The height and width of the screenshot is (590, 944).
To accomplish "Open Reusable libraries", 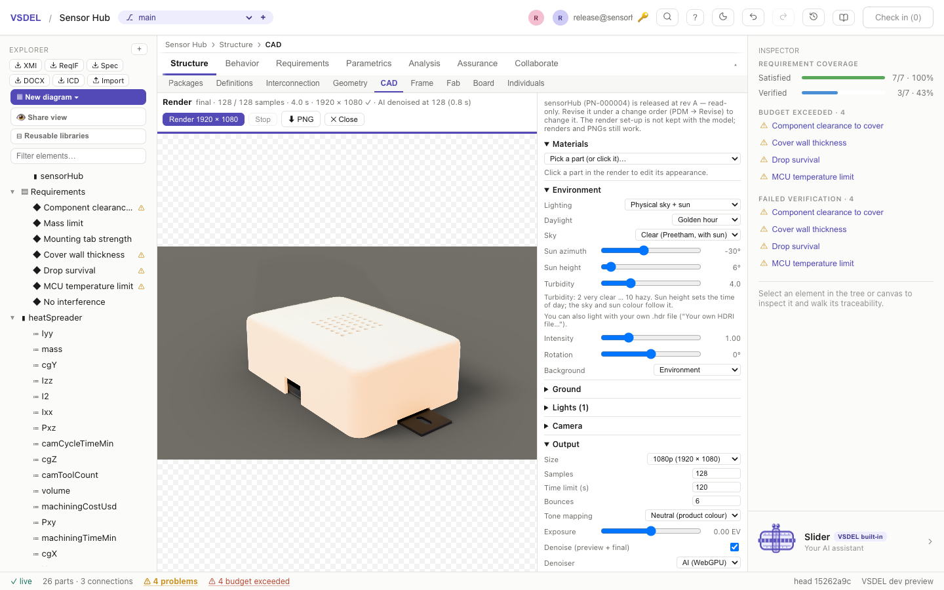I will (78, 136).
